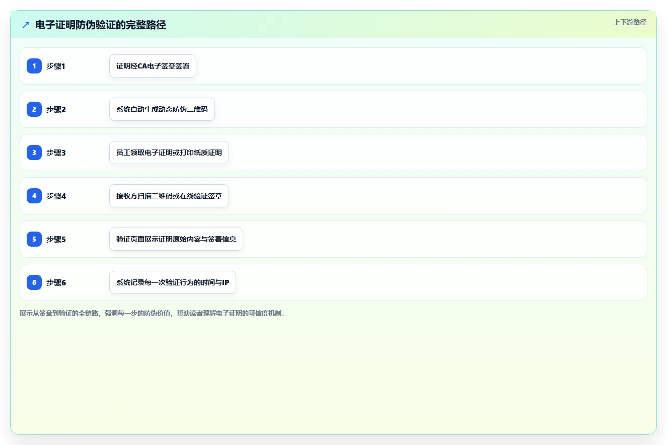Click the 系统自动生成动态防伪二维码 box
This screenshot has width=667, height=445.
click(x=162, y=109)
